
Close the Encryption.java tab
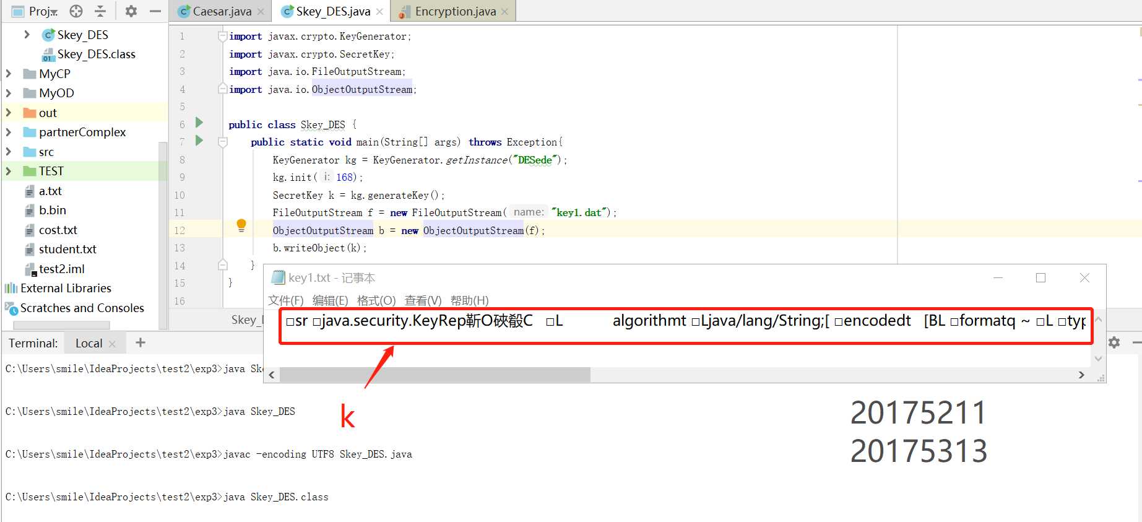tap(505, 12)
